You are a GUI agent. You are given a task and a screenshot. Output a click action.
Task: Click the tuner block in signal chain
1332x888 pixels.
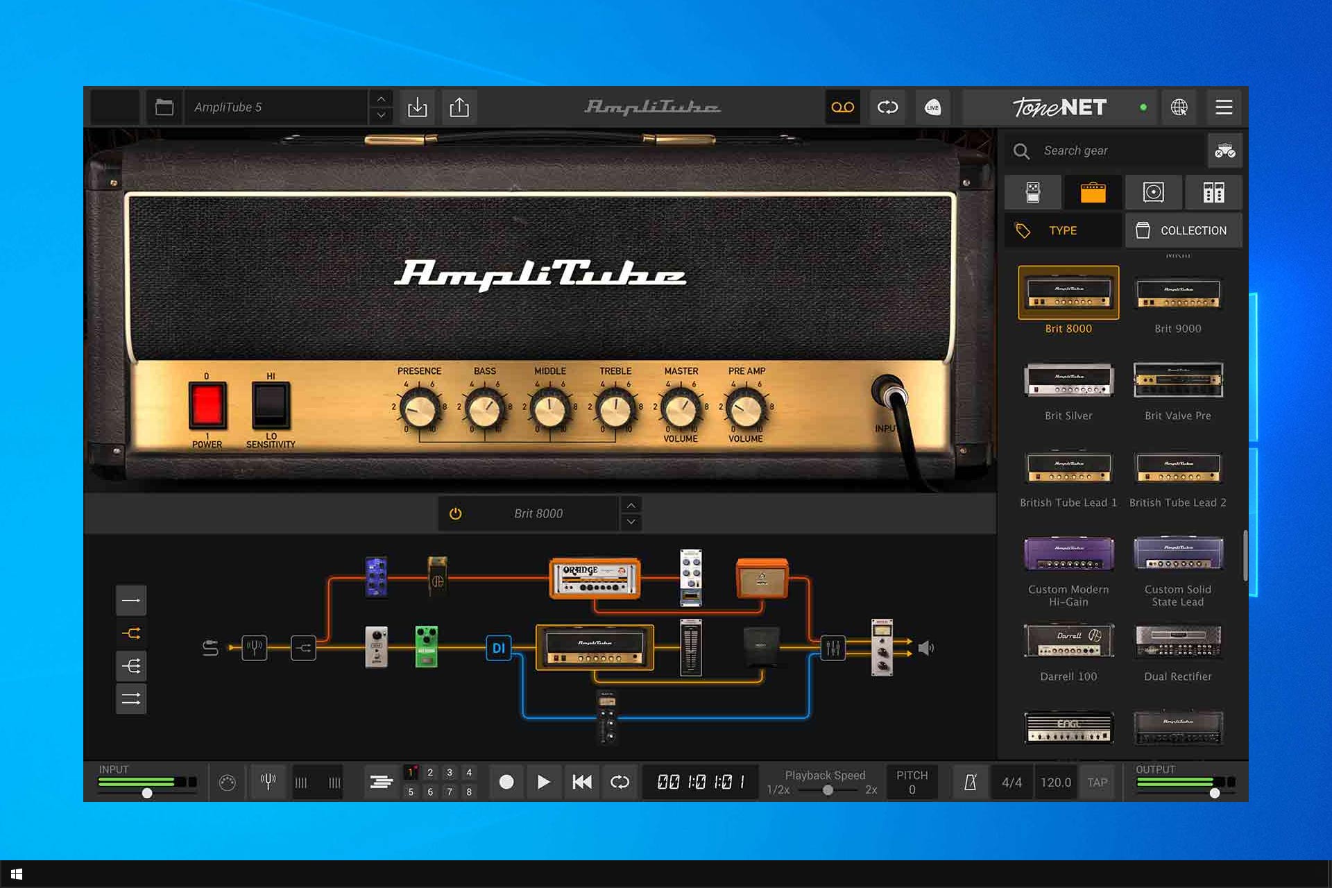click(254, 648)
